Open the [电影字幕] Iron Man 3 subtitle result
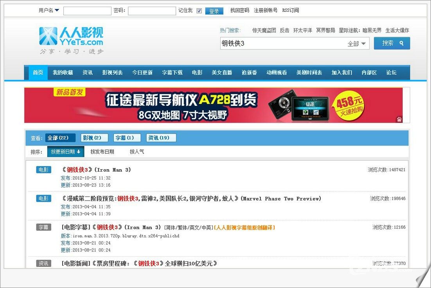This screenshot has width=431, height=288. pos(168,227)
